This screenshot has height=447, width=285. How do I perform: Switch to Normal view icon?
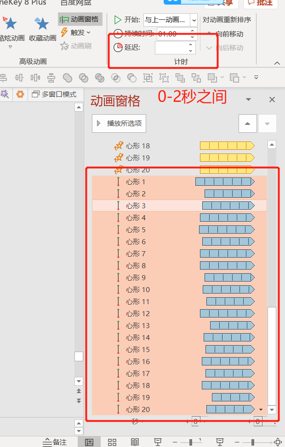(x=89, y=442)
